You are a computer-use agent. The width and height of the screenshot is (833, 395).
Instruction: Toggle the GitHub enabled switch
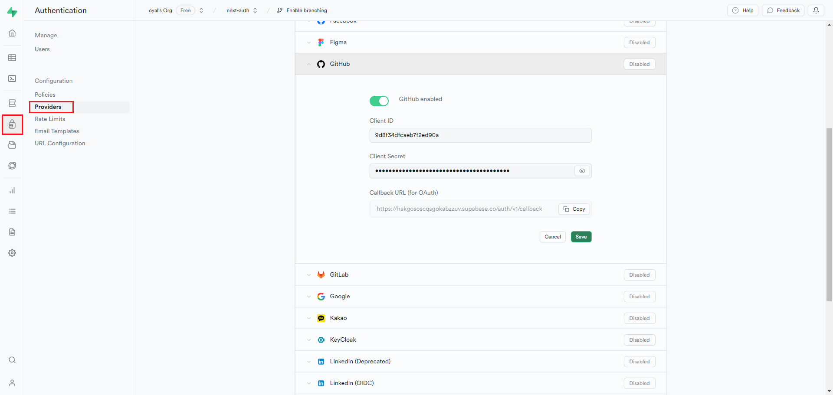tap(379, 101)
